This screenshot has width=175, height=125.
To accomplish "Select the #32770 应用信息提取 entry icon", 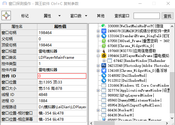I will 104,51.
